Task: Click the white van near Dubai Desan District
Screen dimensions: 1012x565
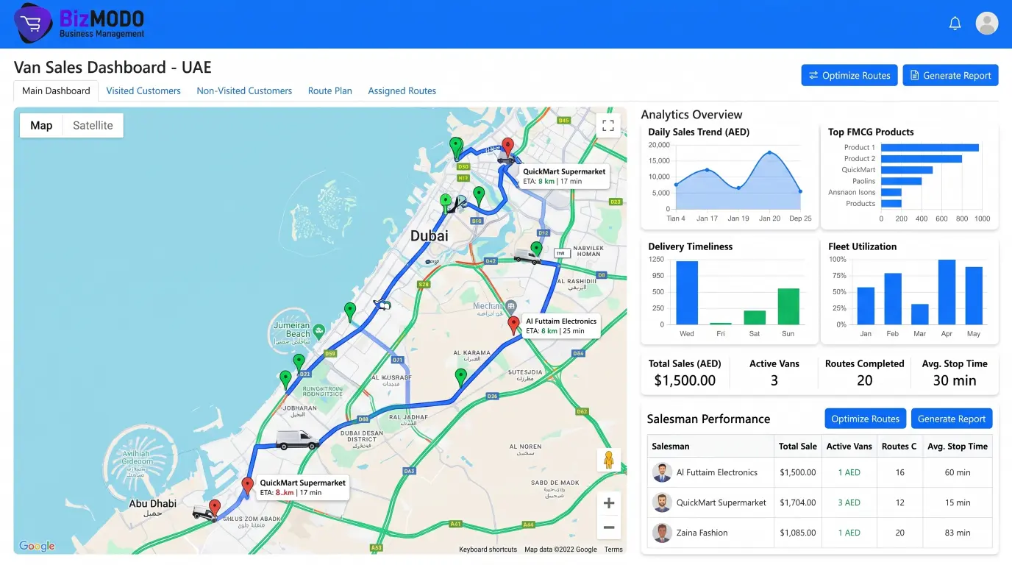Action: point(297,440)
